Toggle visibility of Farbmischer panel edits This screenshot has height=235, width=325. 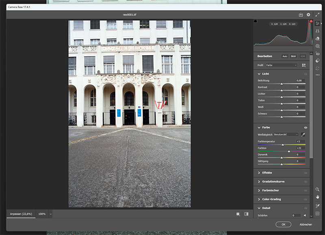(305, 190)
